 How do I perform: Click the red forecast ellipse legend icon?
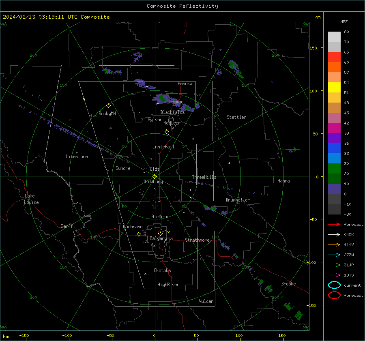click(334, 295)
